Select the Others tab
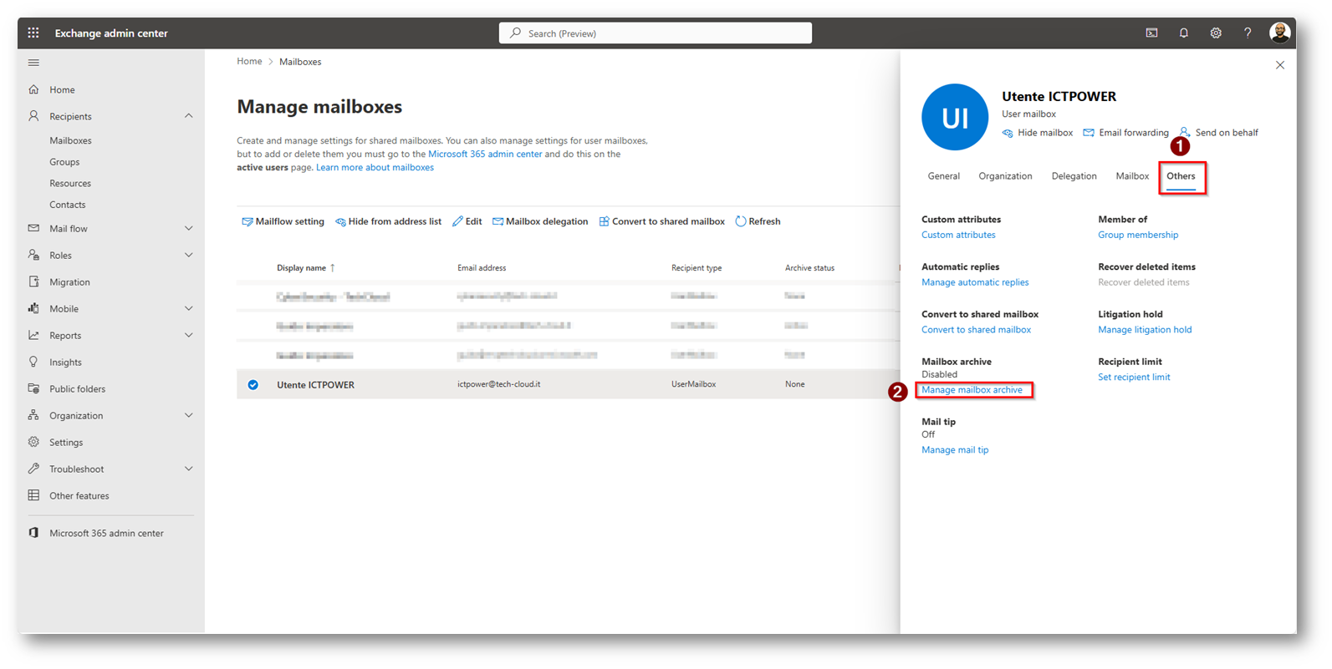1332x669 pixels. (1181, 176)
